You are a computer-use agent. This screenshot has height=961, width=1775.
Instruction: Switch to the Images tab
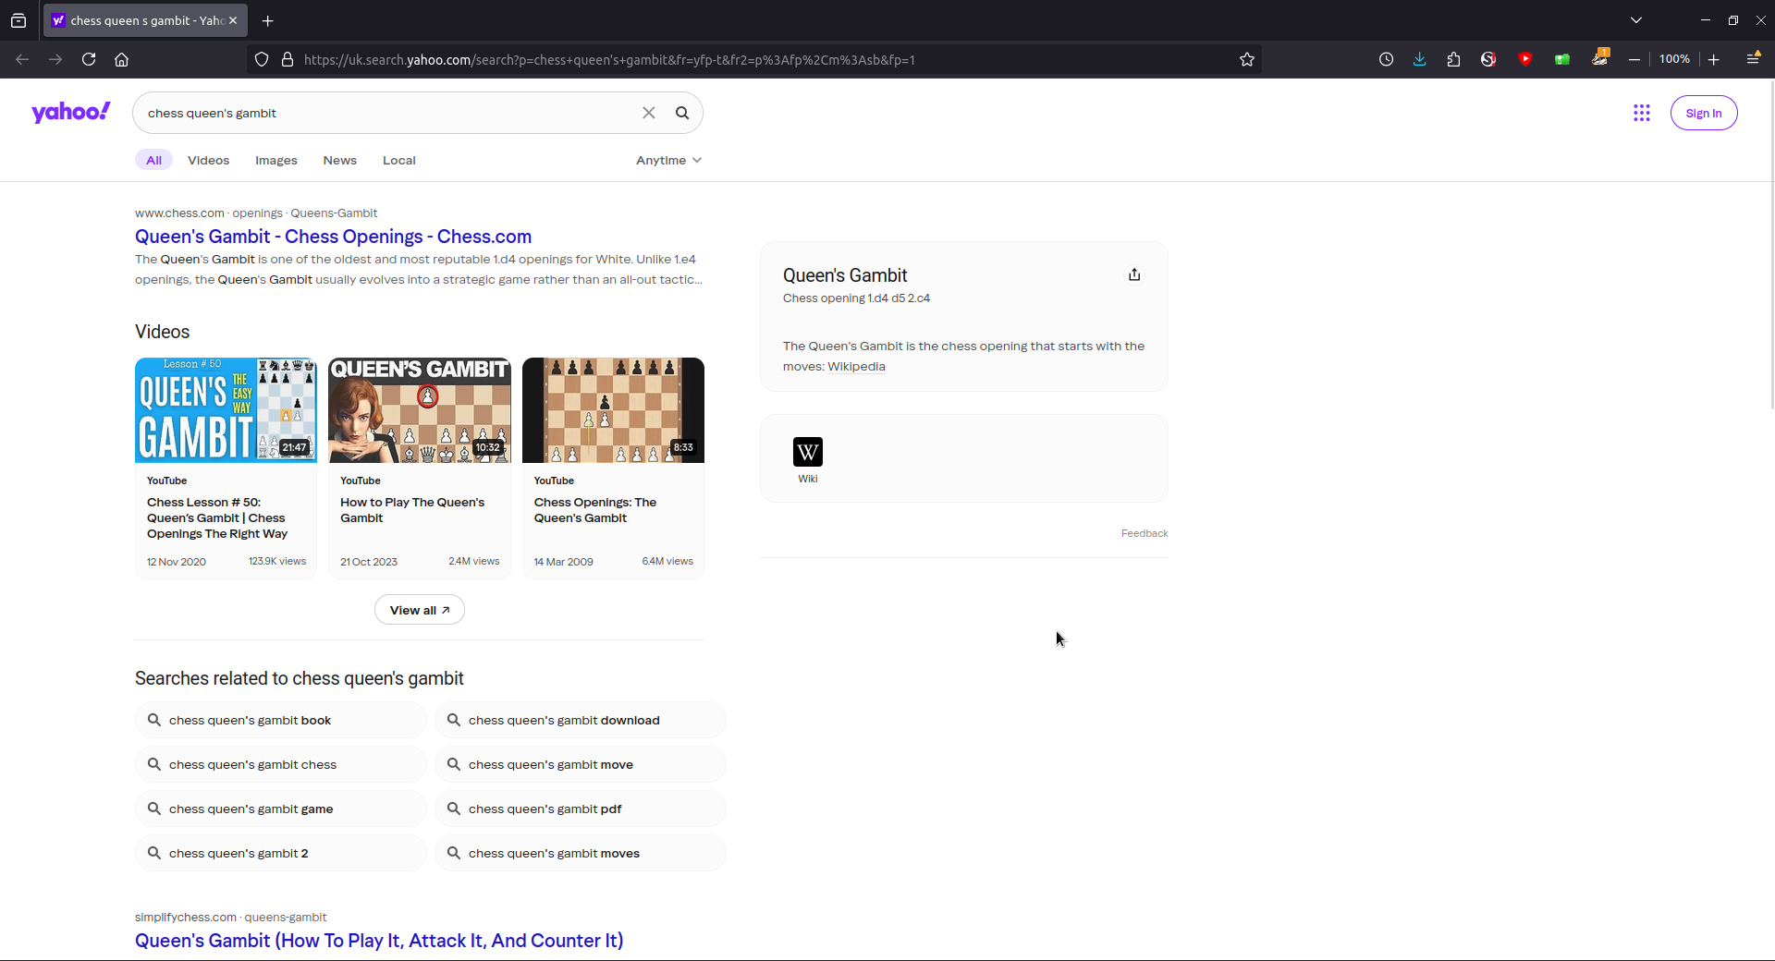276,160
